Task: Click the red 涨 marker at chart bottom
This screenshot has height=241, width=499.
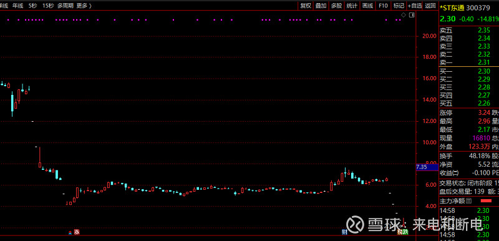Action: pyautogui.click(x=76, y=232)
